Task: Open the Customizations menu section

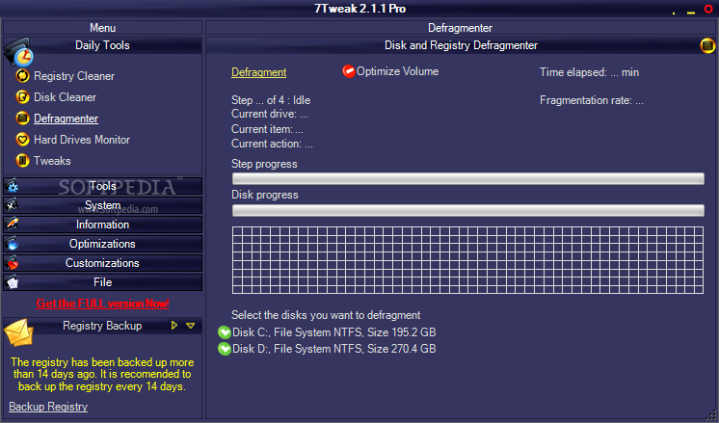Action: click(102, 263)
